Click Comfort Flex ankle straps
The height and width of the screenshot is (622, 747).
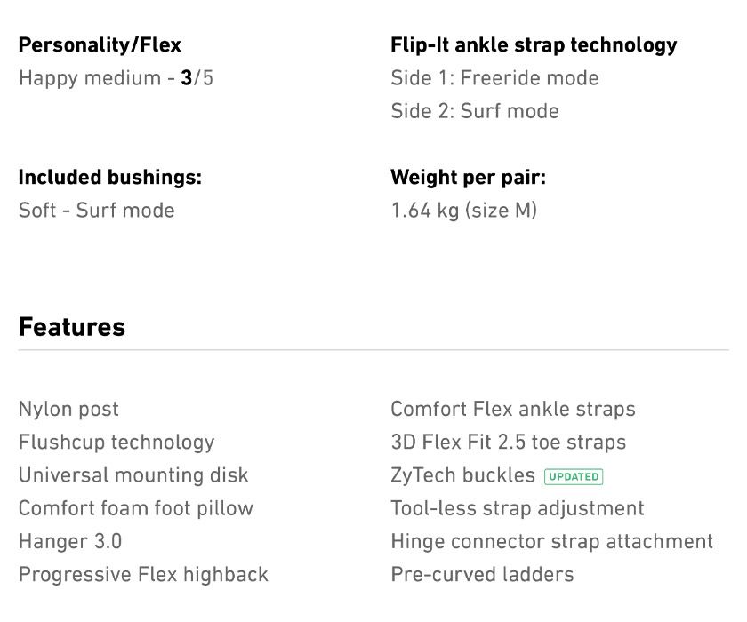(x=513, y=410)
